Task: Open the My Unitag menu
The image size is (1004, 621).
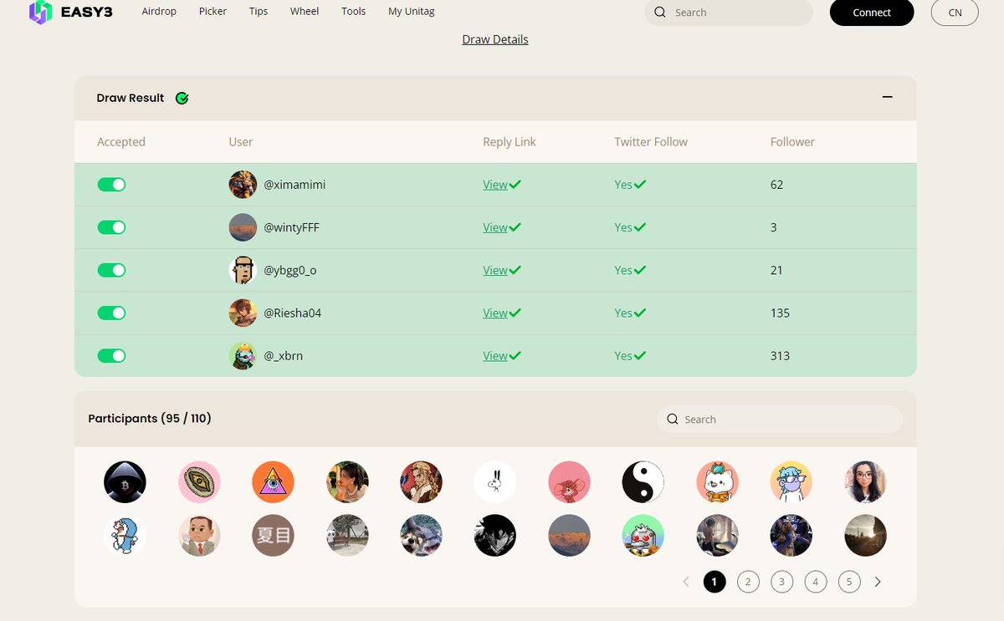Action: (412, 12)
